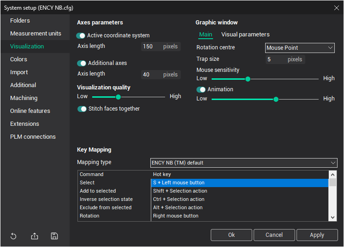344x247 pixels.
Task: Click the export settings icon
Action: point(35,236)
